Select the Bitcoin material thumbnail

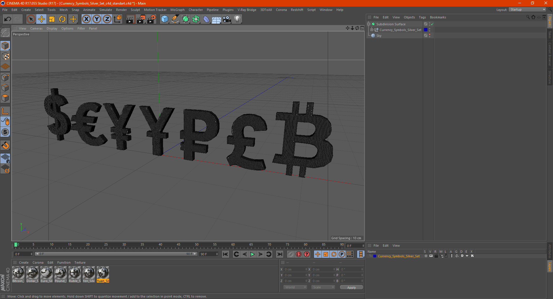(18, 275)
